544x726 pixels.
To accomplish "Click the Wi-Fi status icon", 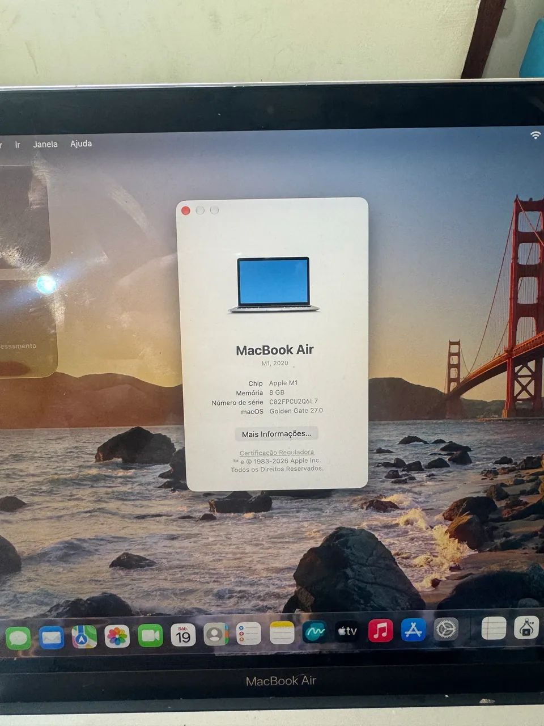I will point(535,135).
